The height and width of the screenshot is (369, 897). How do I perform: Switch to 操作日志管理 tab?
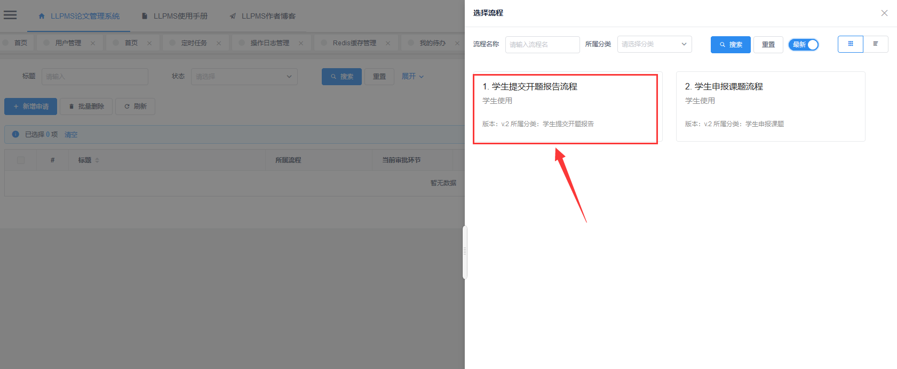pos(270,43)
